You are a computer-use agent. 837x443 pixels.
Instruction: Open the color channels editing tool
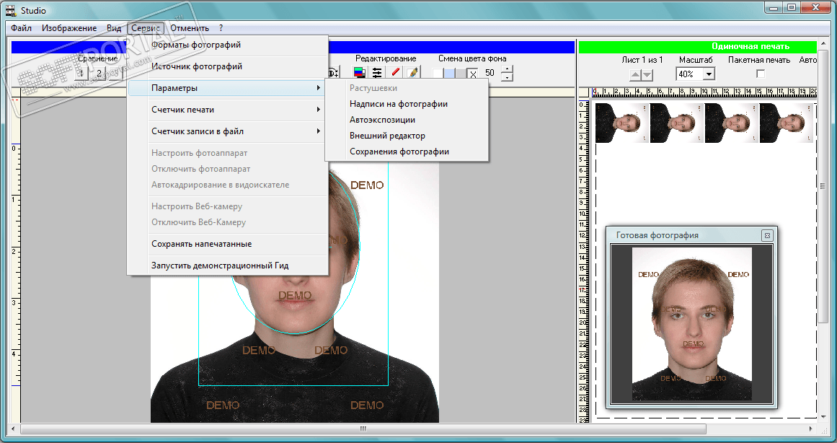point(360,73)
